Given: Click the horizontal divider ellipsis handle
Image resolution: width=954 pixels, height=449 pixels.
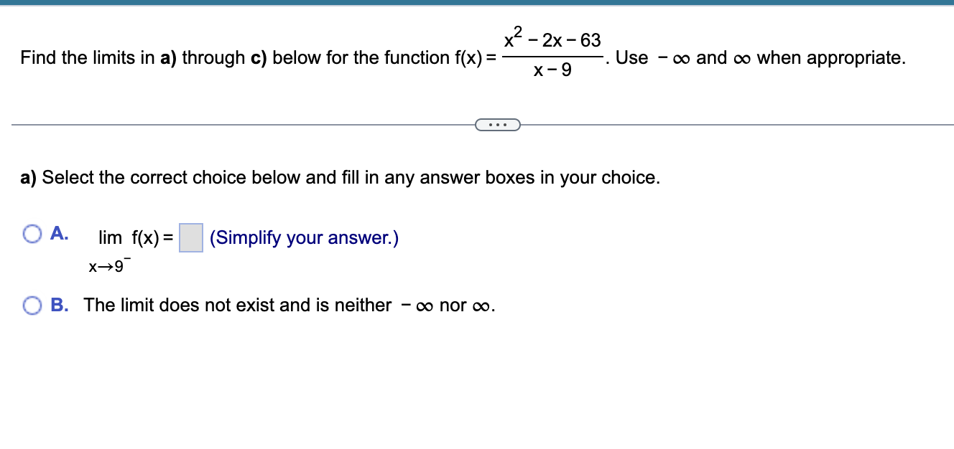Looking at the screenshot, I should pyautogui.click(x=499, y=125).
